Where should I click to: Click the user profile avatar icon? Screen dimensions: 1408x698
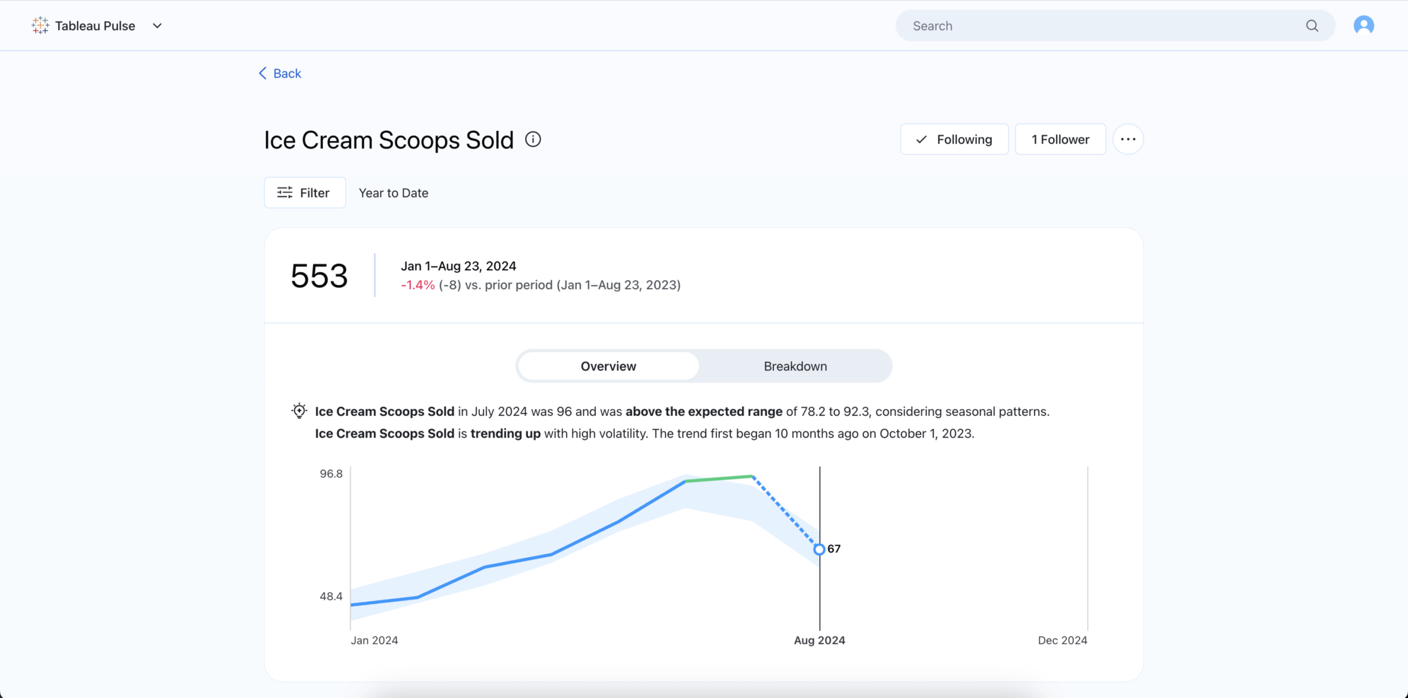[x=1365, y=25]
